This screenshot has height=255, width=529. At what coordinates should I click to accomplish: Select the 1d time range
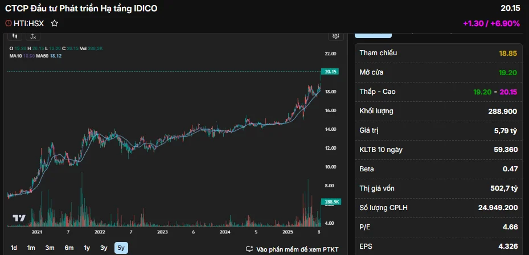(x=14, y=248)
